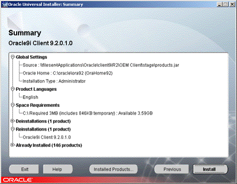
Task: Select the Source path tree entry
Action: [101, 65]
